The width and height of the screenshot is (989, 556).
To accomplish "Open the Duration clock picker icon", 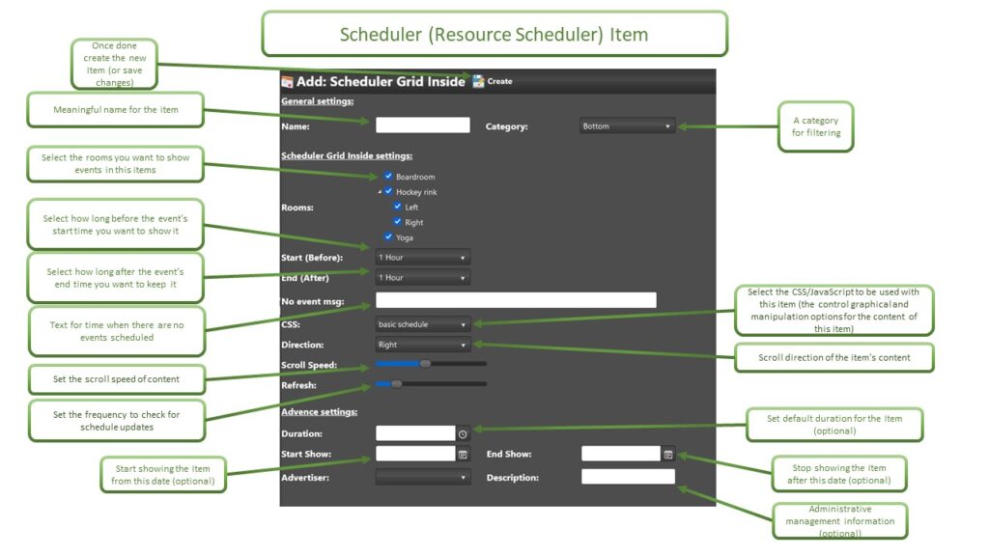I will tap(463, 434).
